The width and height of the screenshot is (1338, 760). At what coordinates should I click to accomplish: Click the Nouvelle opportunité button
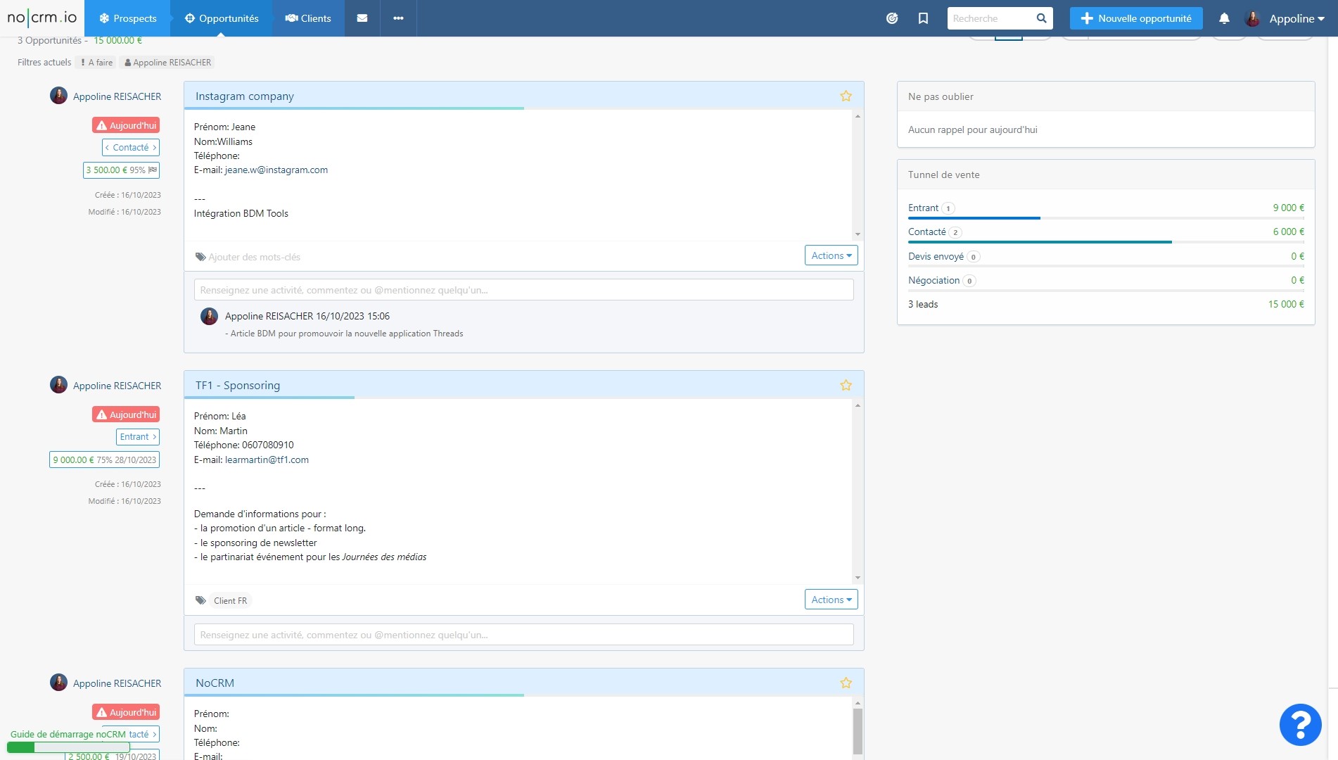click(x=1136, y=18)
